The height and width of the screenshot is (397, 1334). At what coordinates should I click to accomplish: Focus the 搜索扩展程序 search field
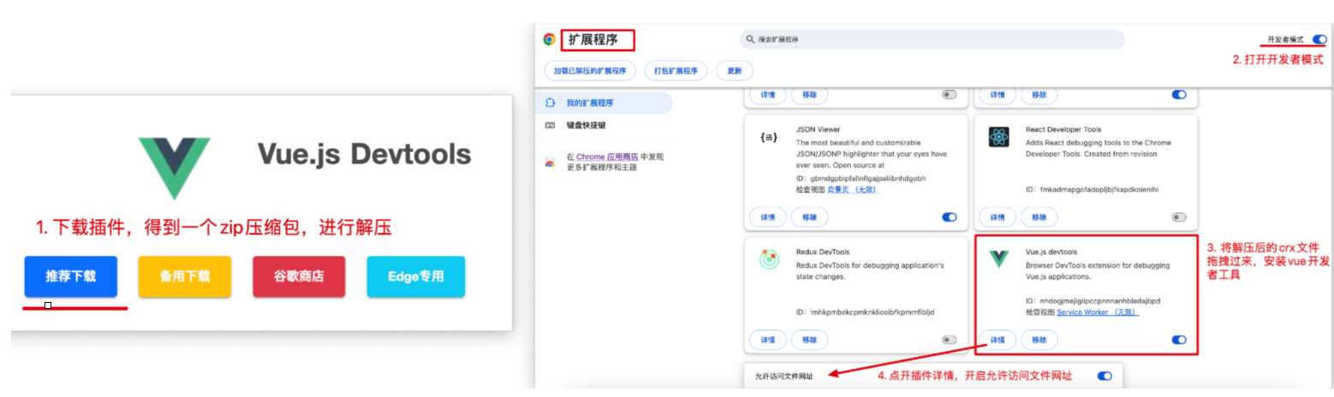[932, 39]
